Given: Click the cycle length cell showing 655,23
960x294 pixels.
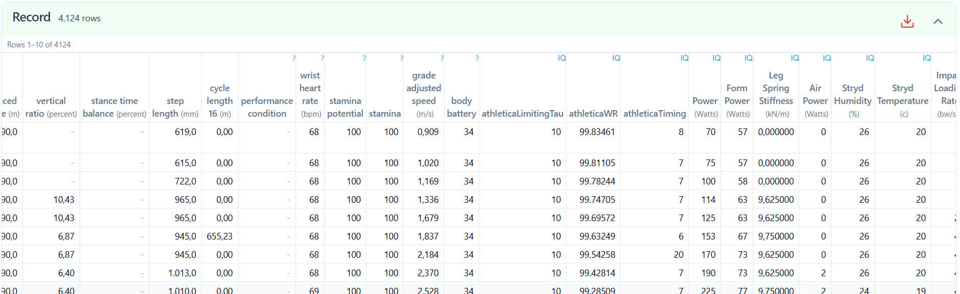Looking at the screenshot, I should click(x=219, y=236).
